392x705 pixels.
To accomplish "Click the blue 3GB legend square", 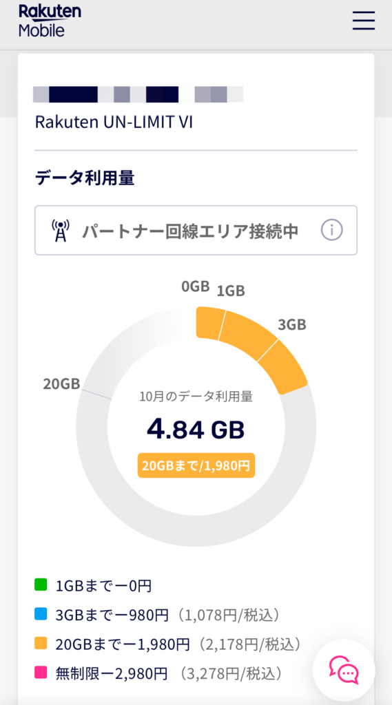I will pyautogui.click(x=41, y=614).
